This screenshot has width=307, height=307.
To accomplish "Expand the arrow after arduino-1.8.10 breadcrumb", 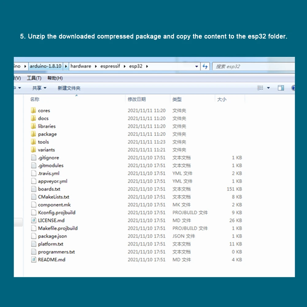I will (x=66, y=66).
